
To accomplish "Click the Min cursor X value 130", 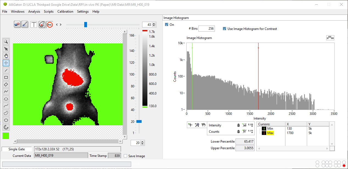I will coord(289,129).
